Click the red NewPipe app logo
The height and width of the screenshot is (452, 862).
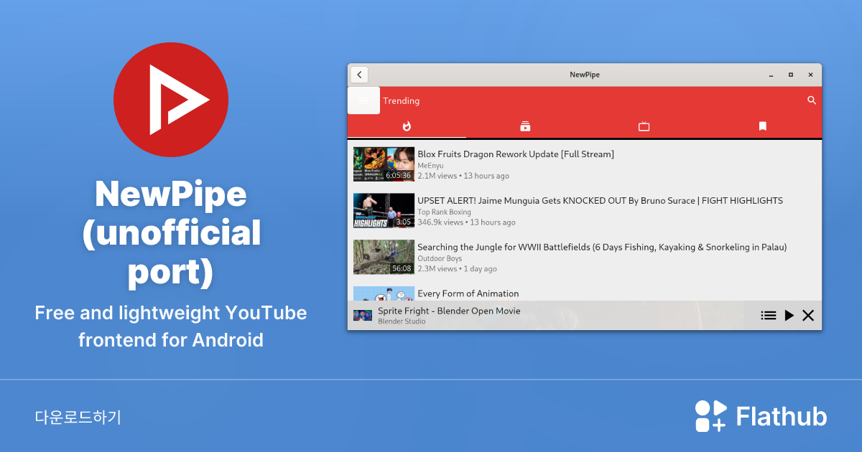[171, 100]
